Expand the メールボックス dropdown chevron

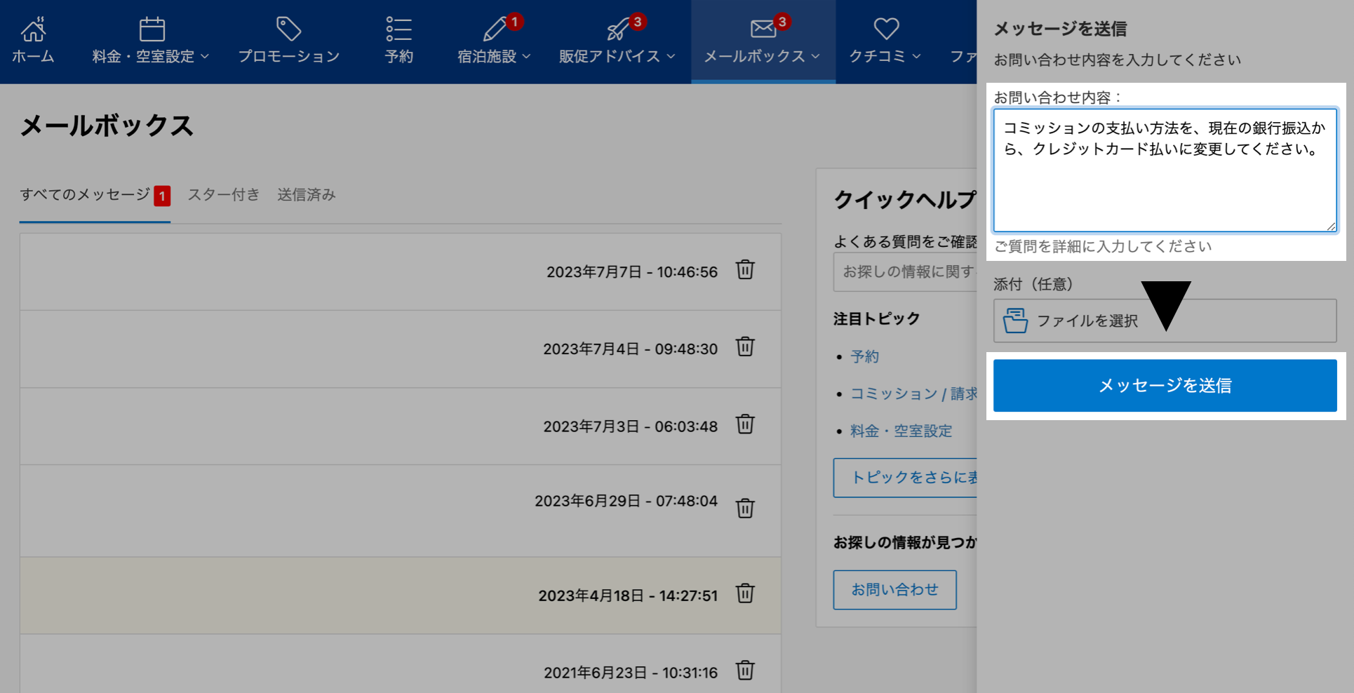point(815,57)
